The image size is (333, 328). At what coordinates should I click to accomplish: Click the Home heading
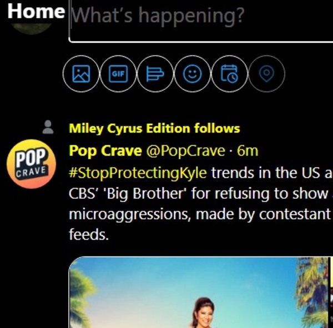click(x=36, y=11)
